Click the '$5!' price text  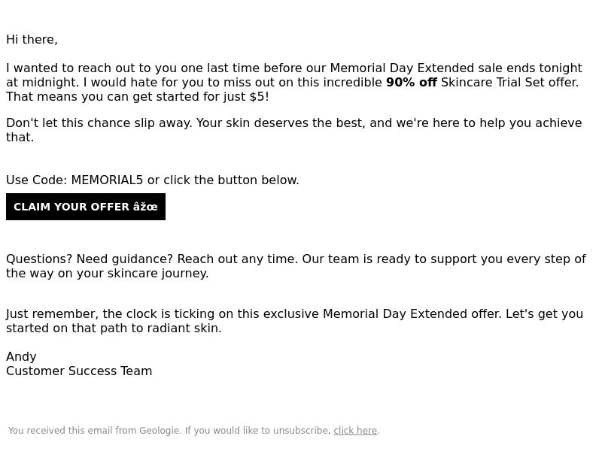[259, 97]
